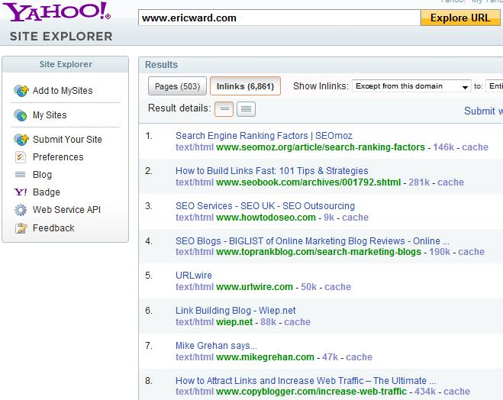Viewport: 503px width, 400px height.
Task: Open cache link for the urlwire result
Action: (x=338, y=287)
